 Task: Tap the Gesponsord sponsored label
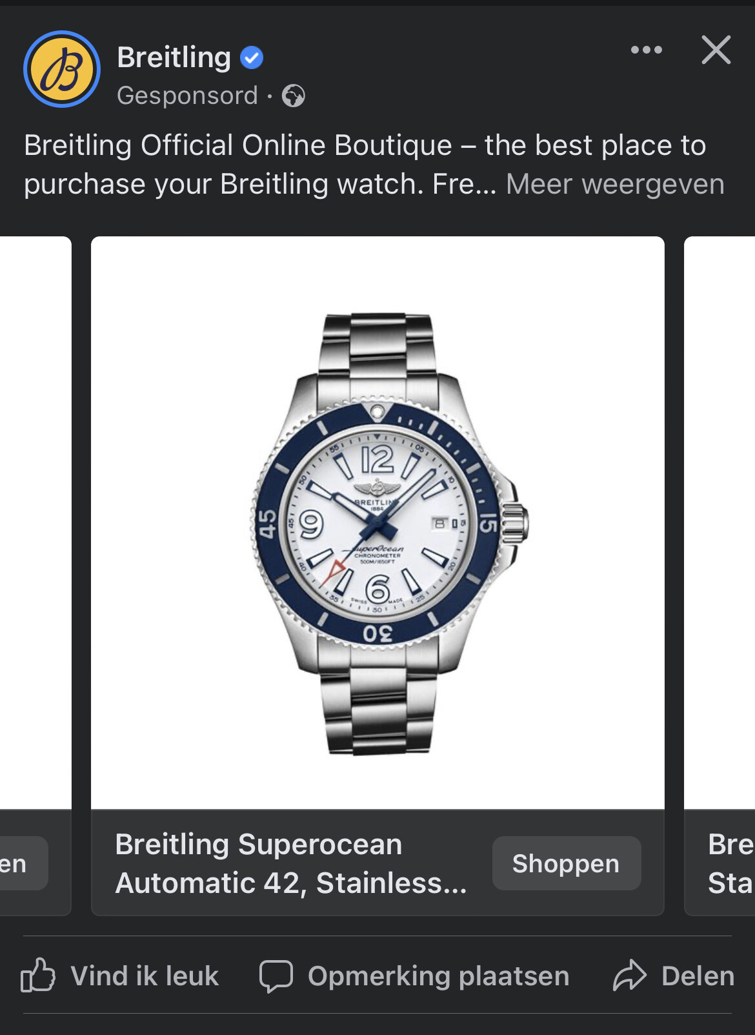point(187,96)
